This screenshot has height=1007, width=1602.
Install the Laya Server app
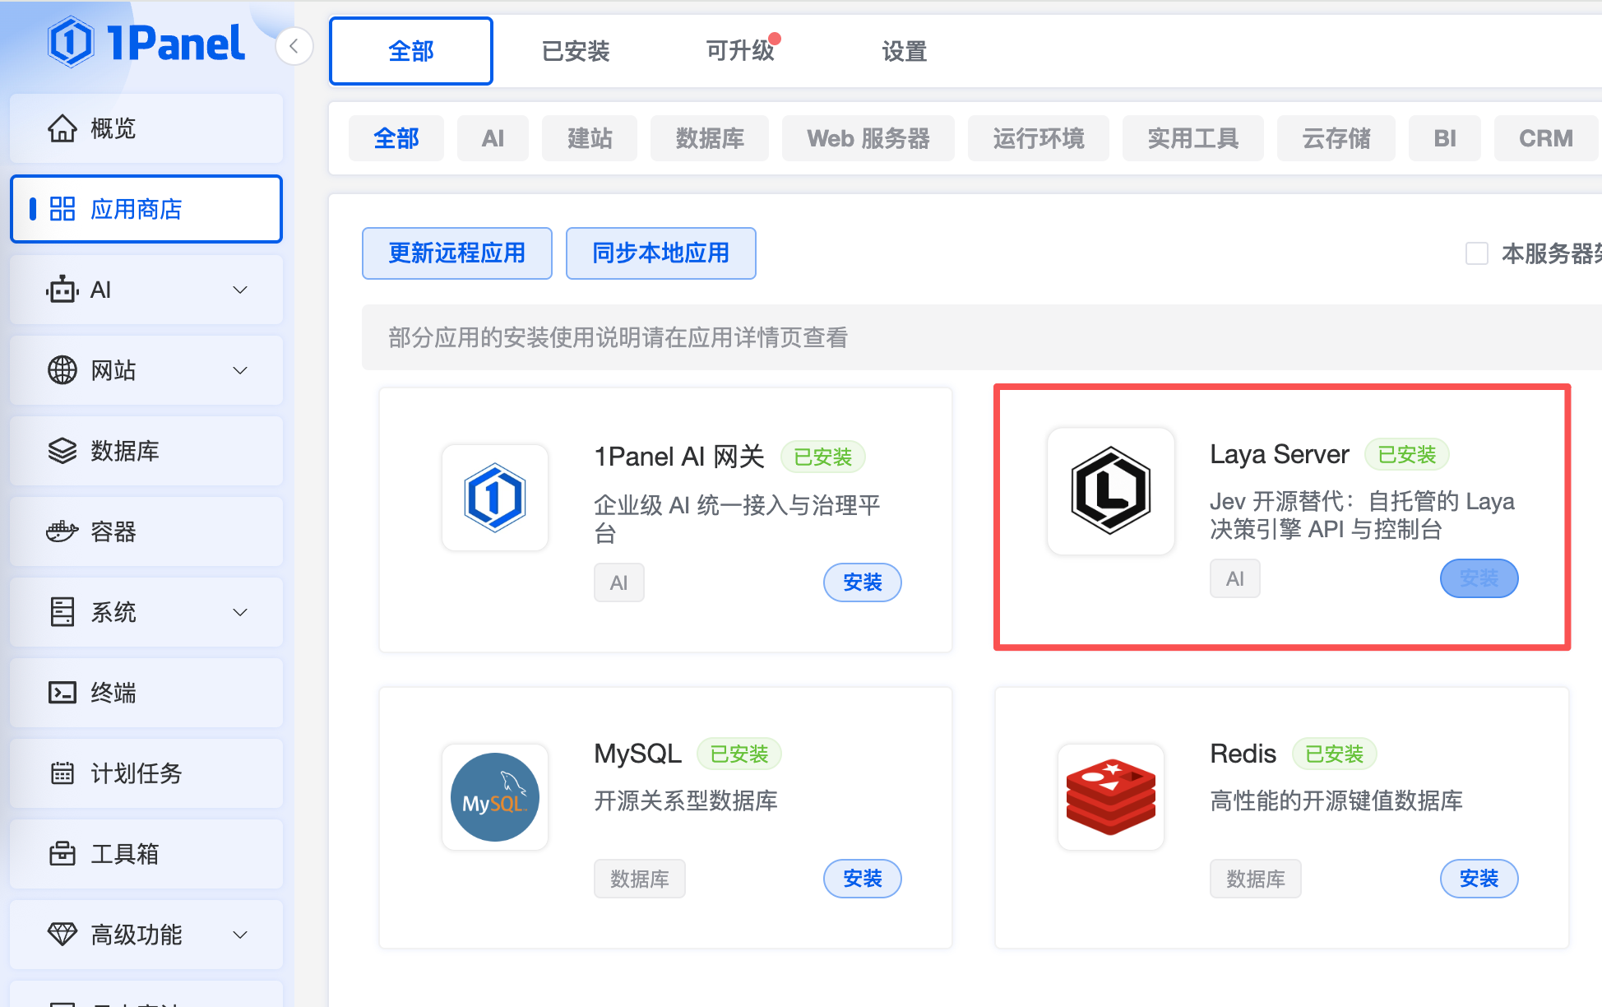(1479, 578)
